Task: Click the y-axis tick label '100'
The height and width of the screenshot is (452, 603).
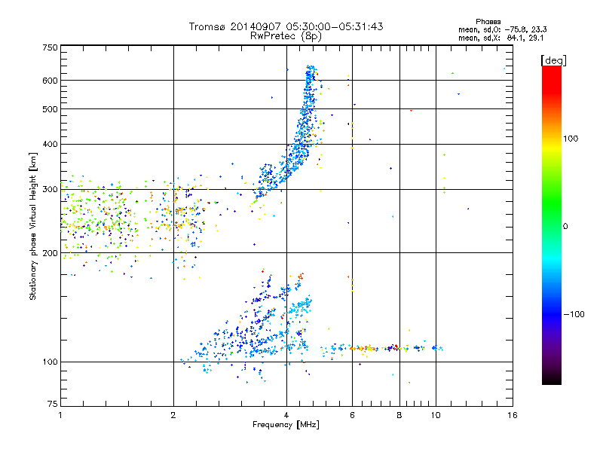Action: (x=50, y=362)
